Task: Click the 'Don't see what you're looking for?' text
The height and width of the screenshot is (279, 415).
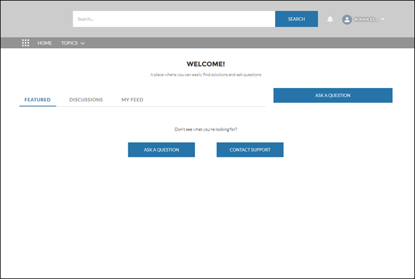Action: tap(205, 129)
